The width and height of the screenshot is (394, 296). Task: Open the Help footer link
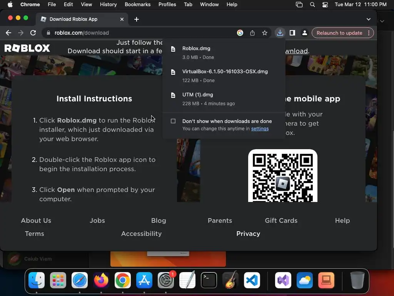pyautogui.click(x=342, y=220)
